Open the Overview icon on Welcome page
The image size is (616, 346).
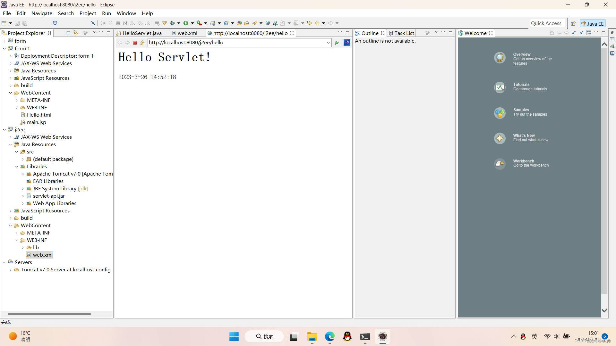coord(500,58)
